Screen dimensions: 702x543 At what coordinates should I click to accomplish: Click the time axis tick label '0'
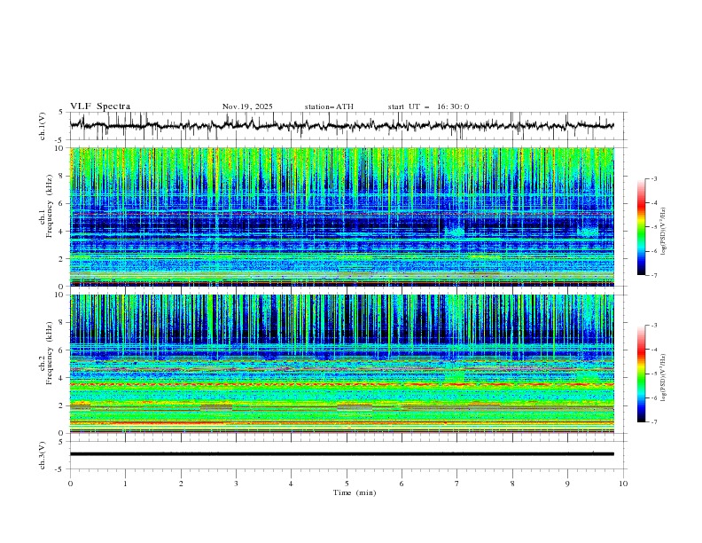point(70,484)
